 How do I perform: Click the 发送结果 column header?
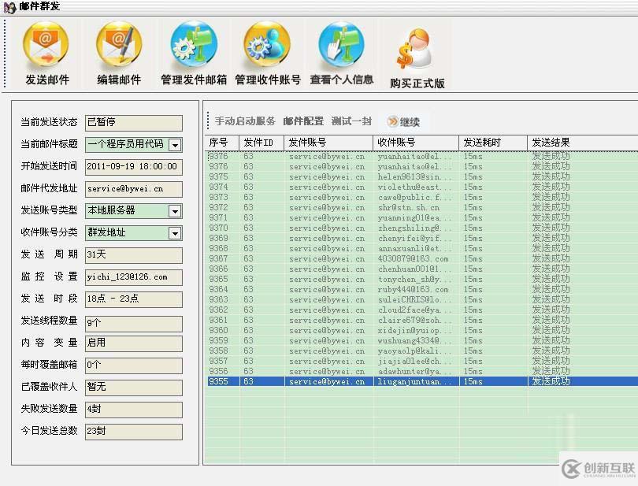click(582, 143)
